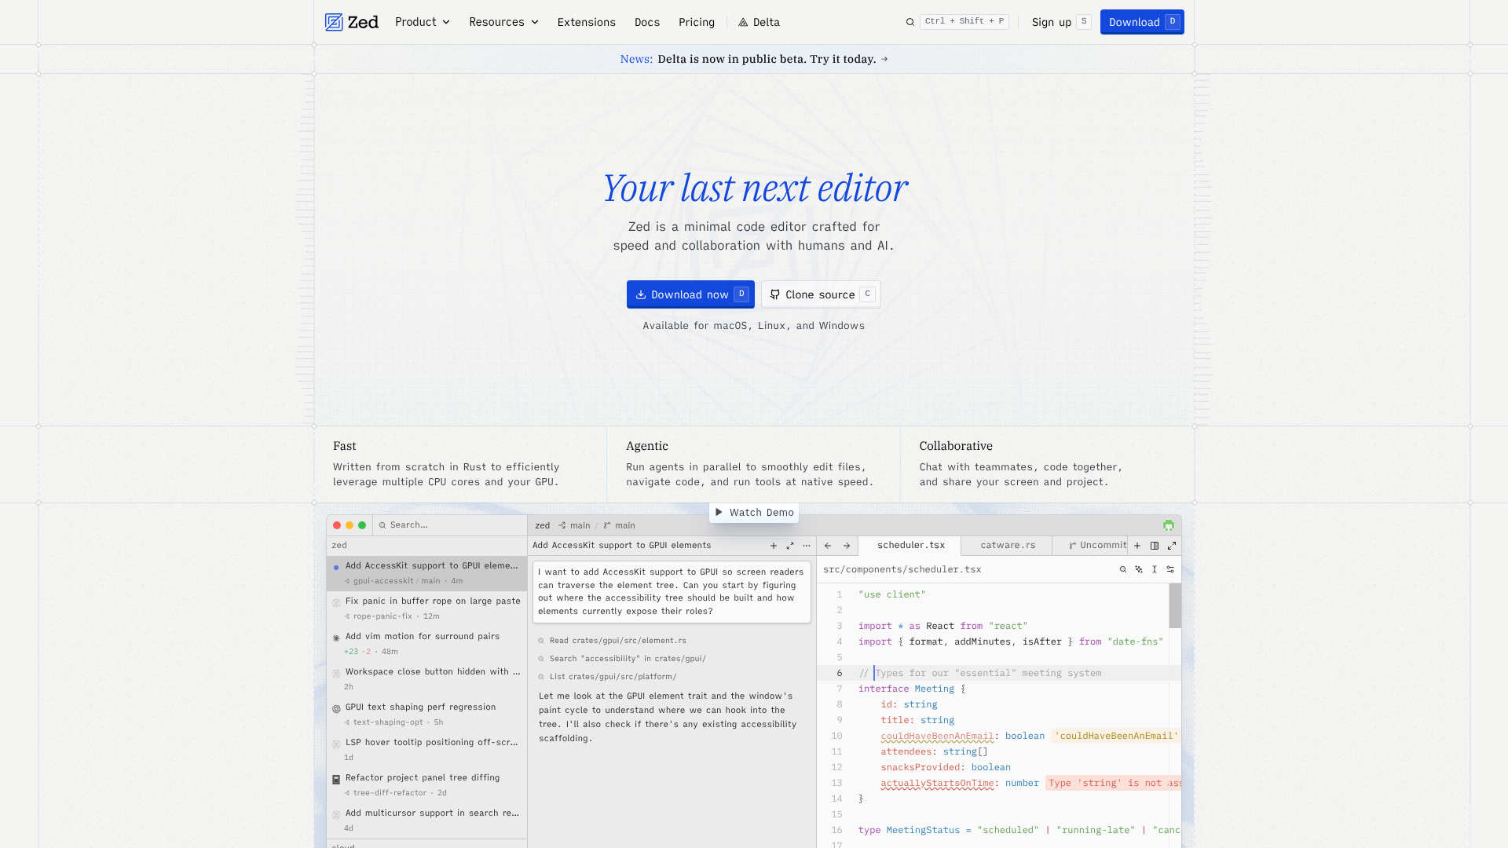
Task: Click the search icon beside Read crates/gpui/src/element.rs
Action: click(x=541, y=641)
